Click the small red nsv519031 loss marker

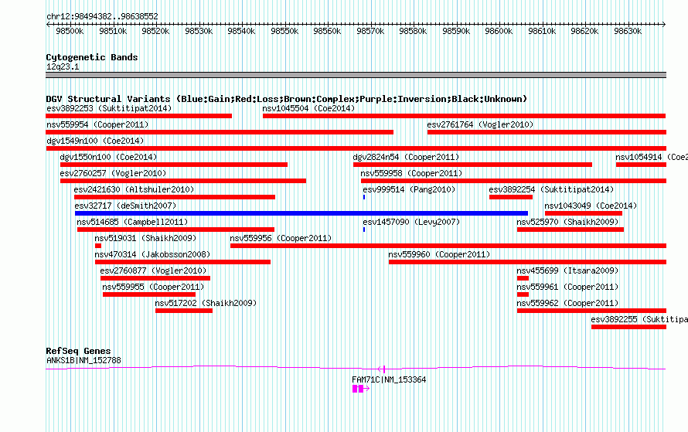coord(98,246)
